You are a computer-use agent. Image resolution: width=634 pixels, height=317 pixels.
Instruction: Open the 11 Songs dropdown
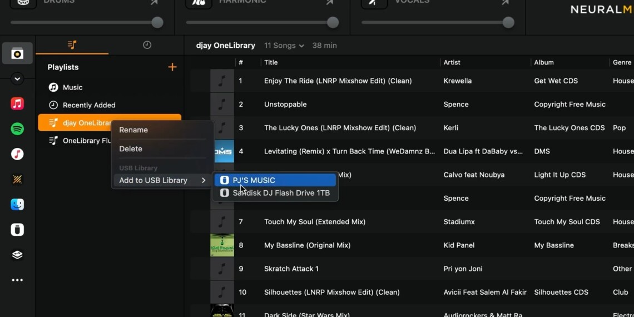284,46
